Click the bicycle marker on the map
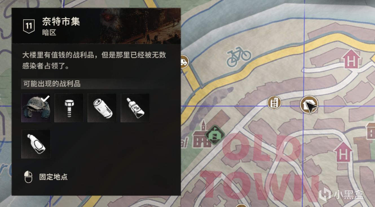The width and height of the screenshot is (375, 207). [x=239, y=56]
